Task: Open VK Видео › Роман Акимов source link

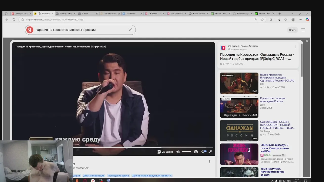Action: coord(243,46)
